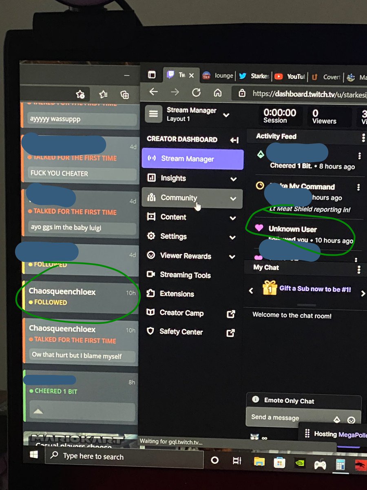Select Stream Manager in sidebar
This screenshot has height=490, width=367.
[192, 159]
